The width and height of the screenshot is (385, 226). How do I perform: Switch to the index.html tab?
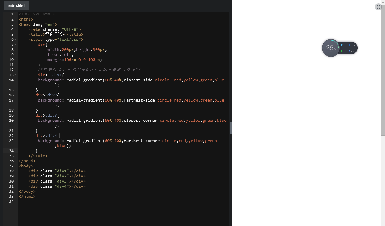[16, 5]
